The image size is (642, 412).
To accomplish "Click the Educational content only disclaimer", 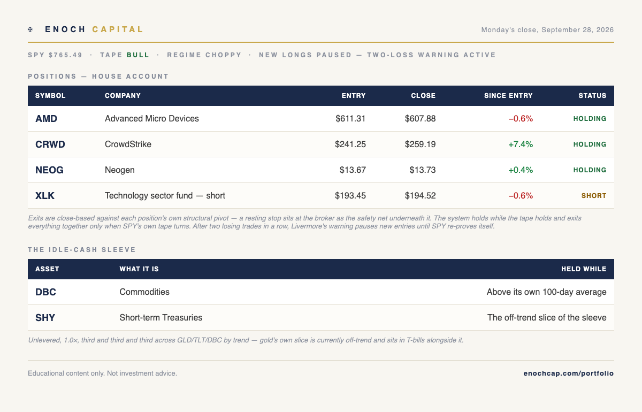I will 102,373.
